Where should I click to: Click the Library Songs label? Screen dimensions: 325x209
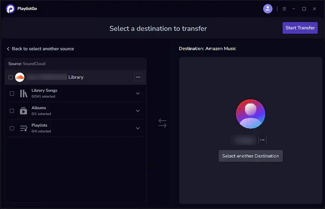(44, 90)
